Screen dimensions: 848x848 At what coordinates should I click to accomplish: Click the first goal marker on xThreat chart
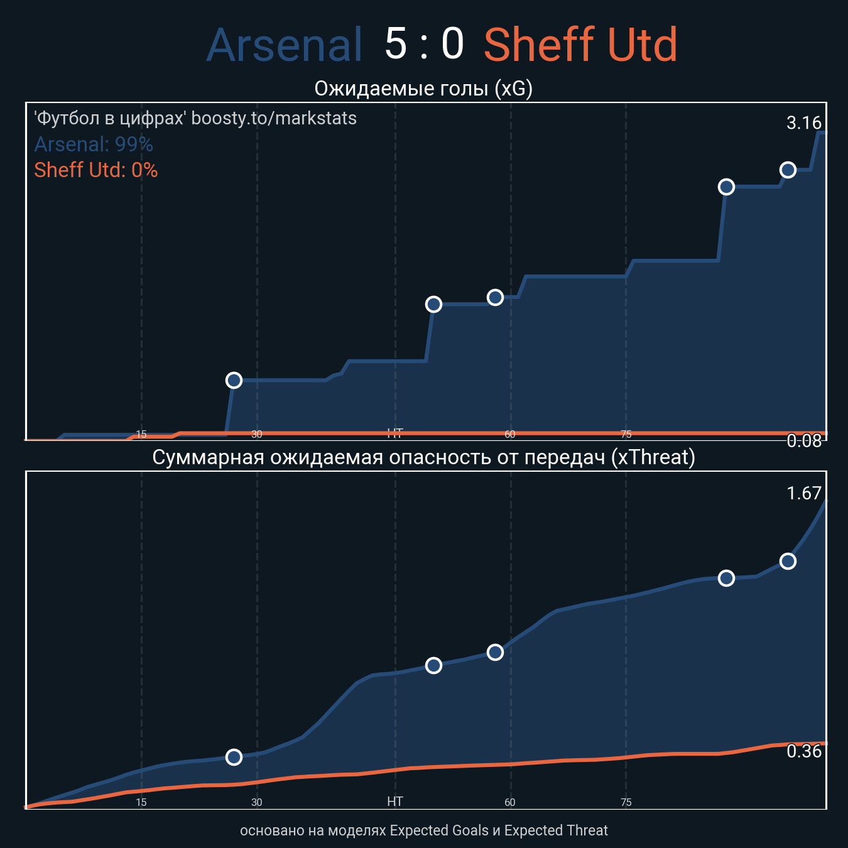click(x=234, y=757)
